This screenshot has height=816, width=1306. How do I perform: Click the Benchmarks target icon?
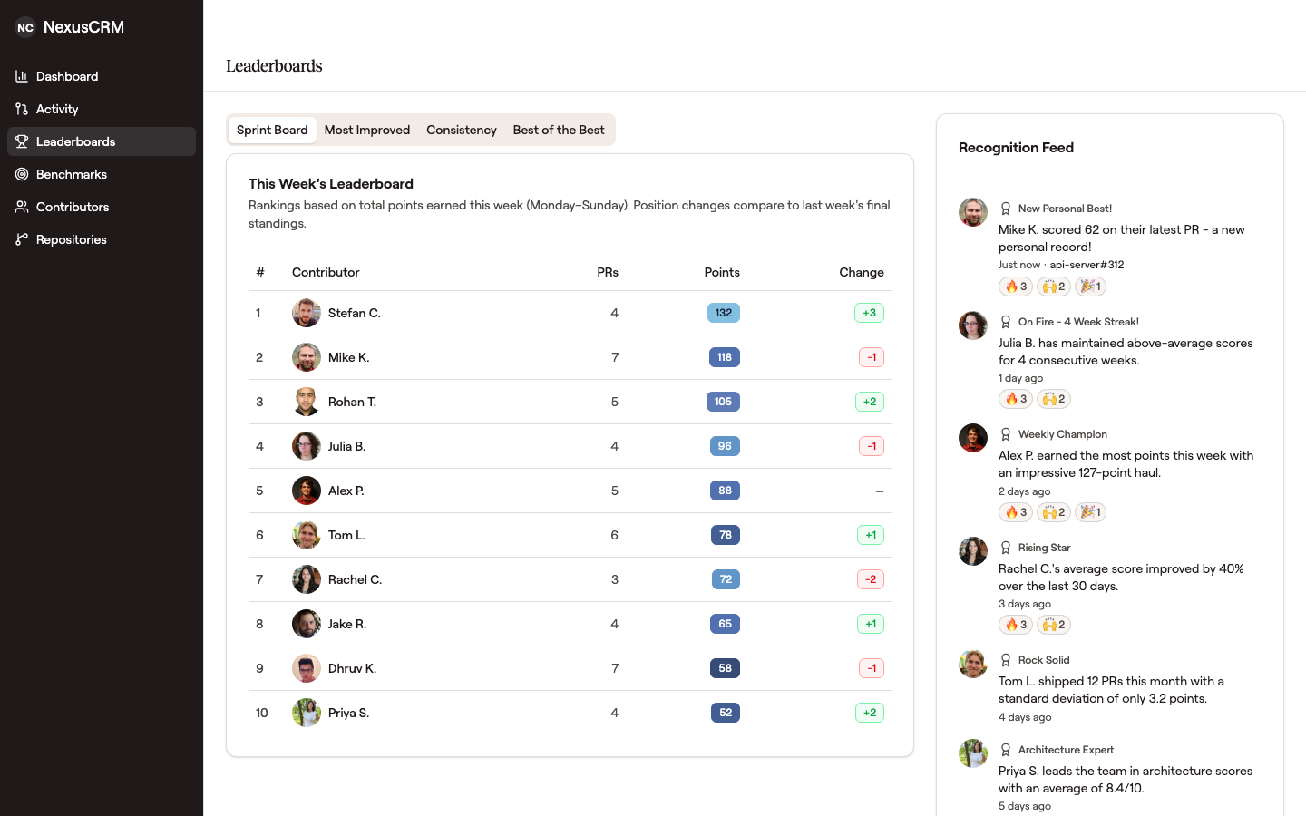point(22,174)
